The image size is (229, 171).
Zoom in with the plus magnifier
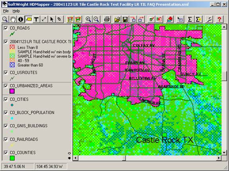(x=88, y=19)
